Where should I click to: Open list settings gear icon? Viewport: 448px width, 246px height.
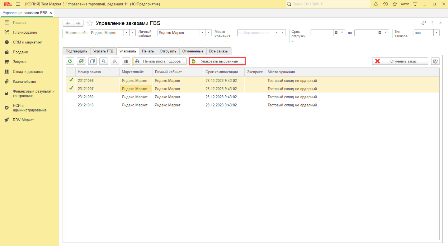point(435,61)
